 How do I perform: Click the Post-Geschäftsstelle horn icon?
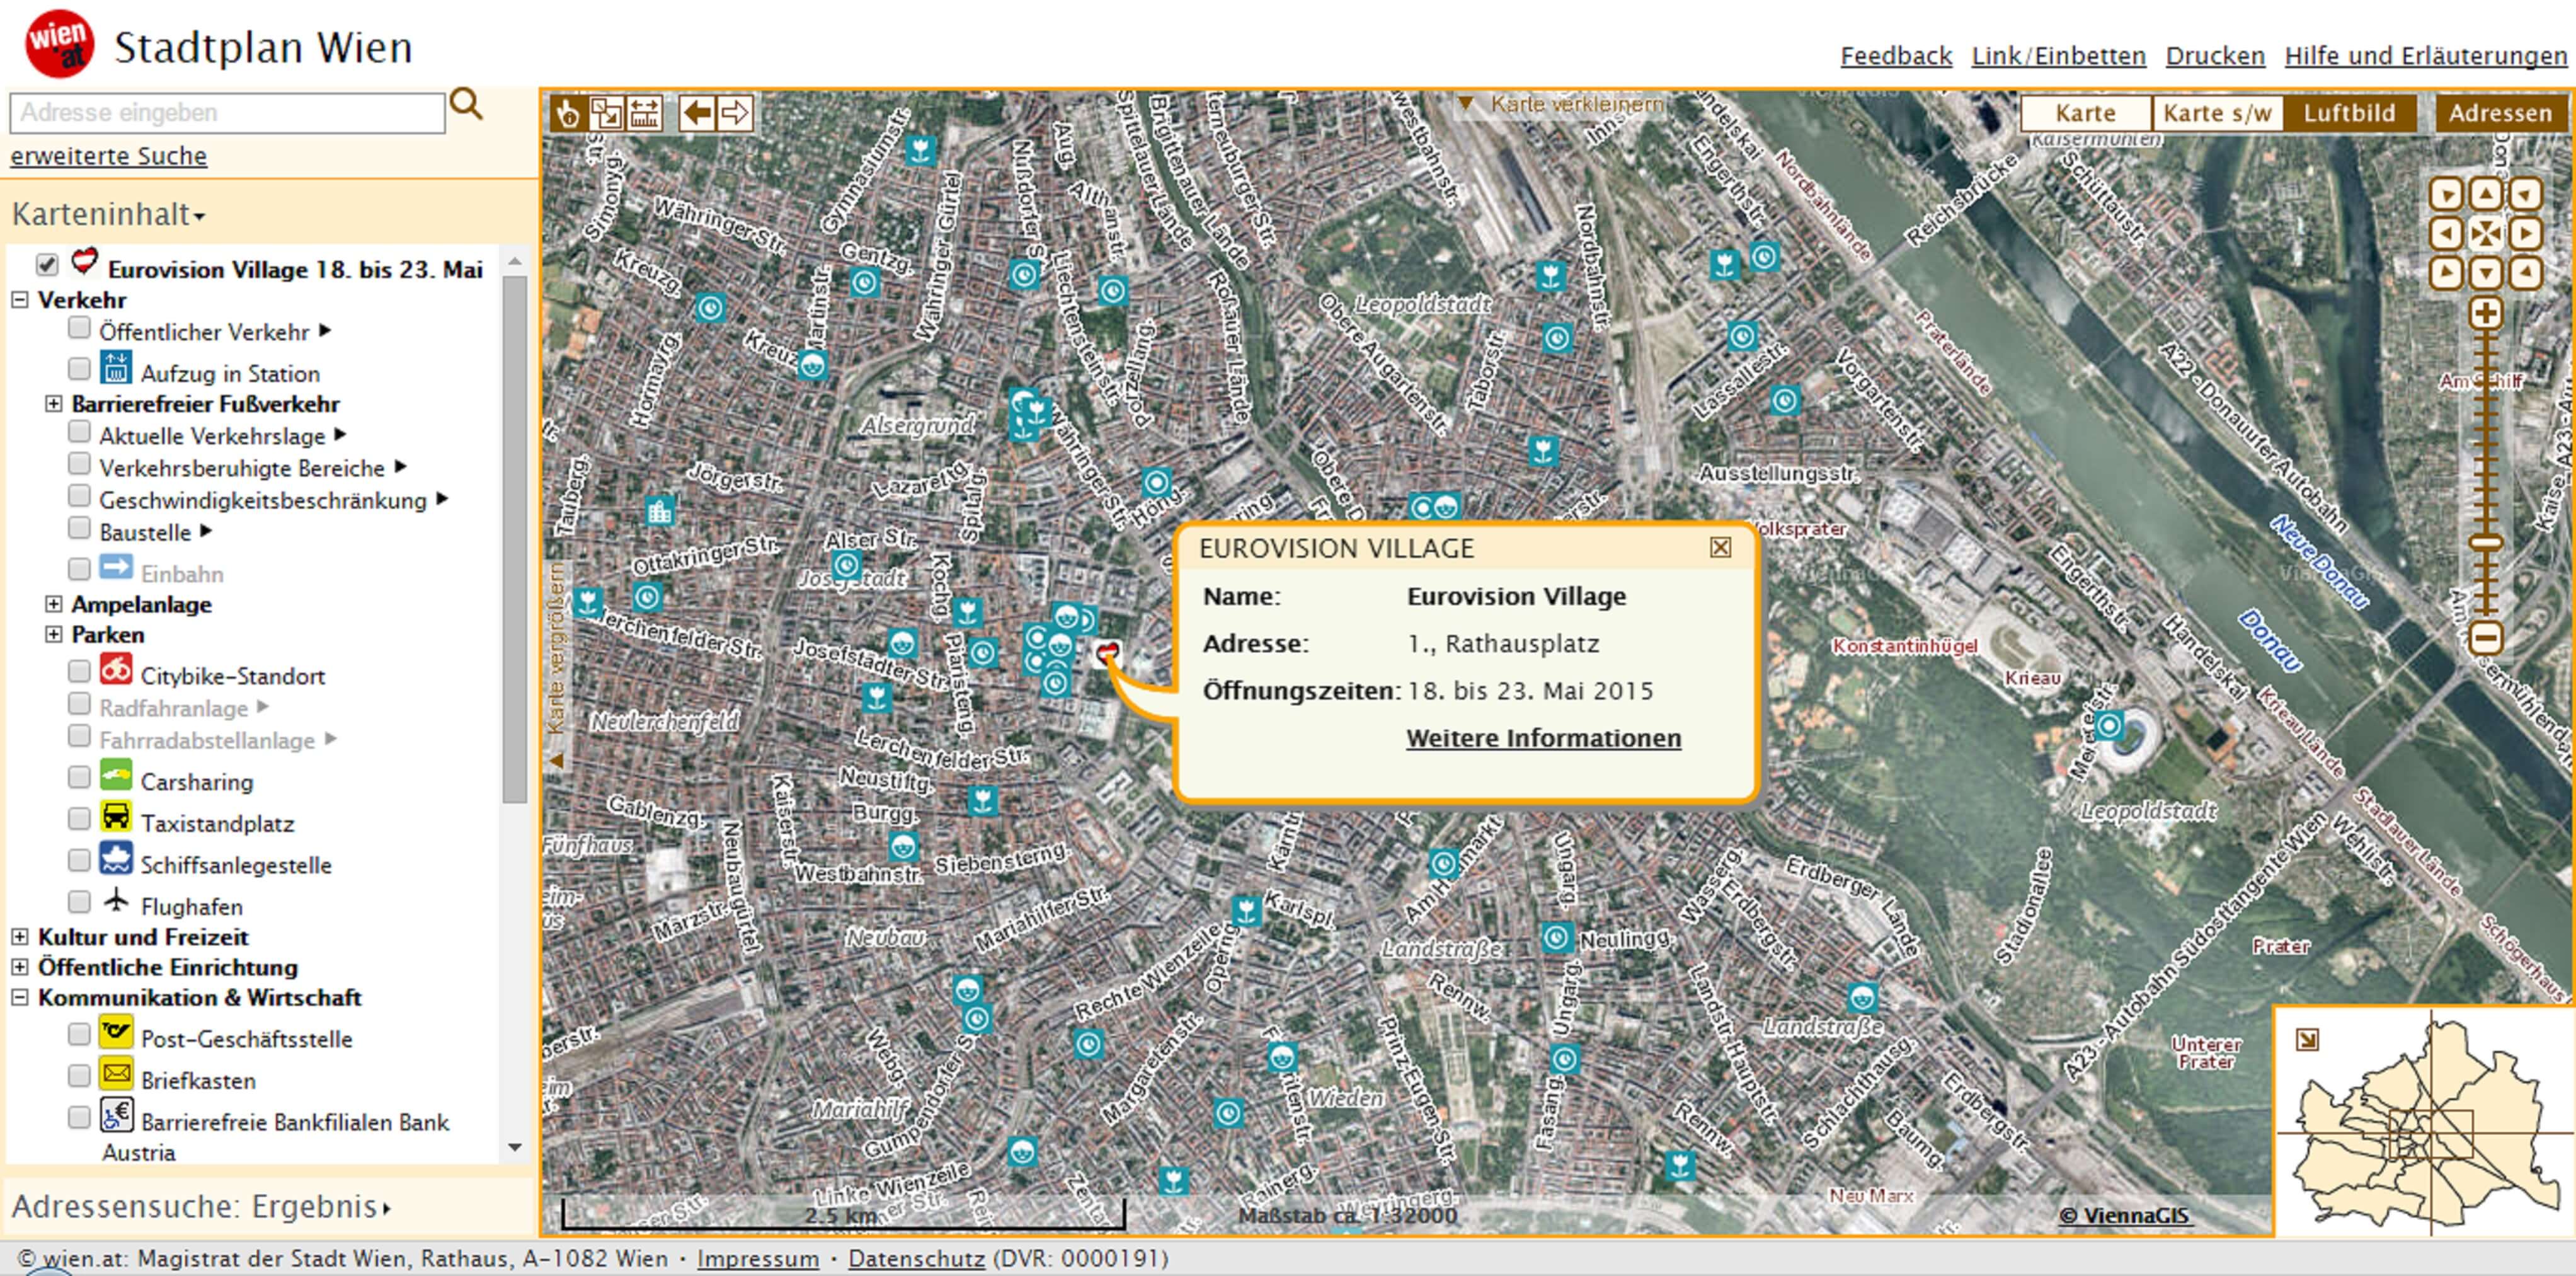(116, 1032)
